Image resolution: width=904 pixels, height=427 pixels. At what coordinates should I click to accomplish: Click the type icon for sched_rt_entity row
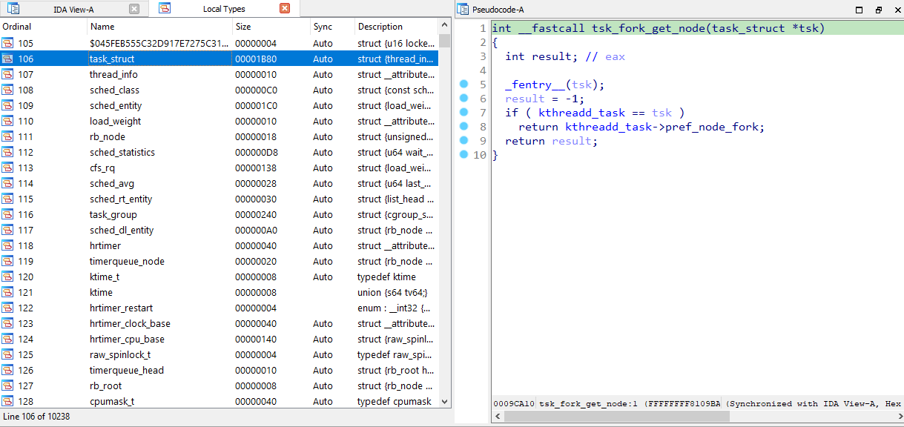7,199
